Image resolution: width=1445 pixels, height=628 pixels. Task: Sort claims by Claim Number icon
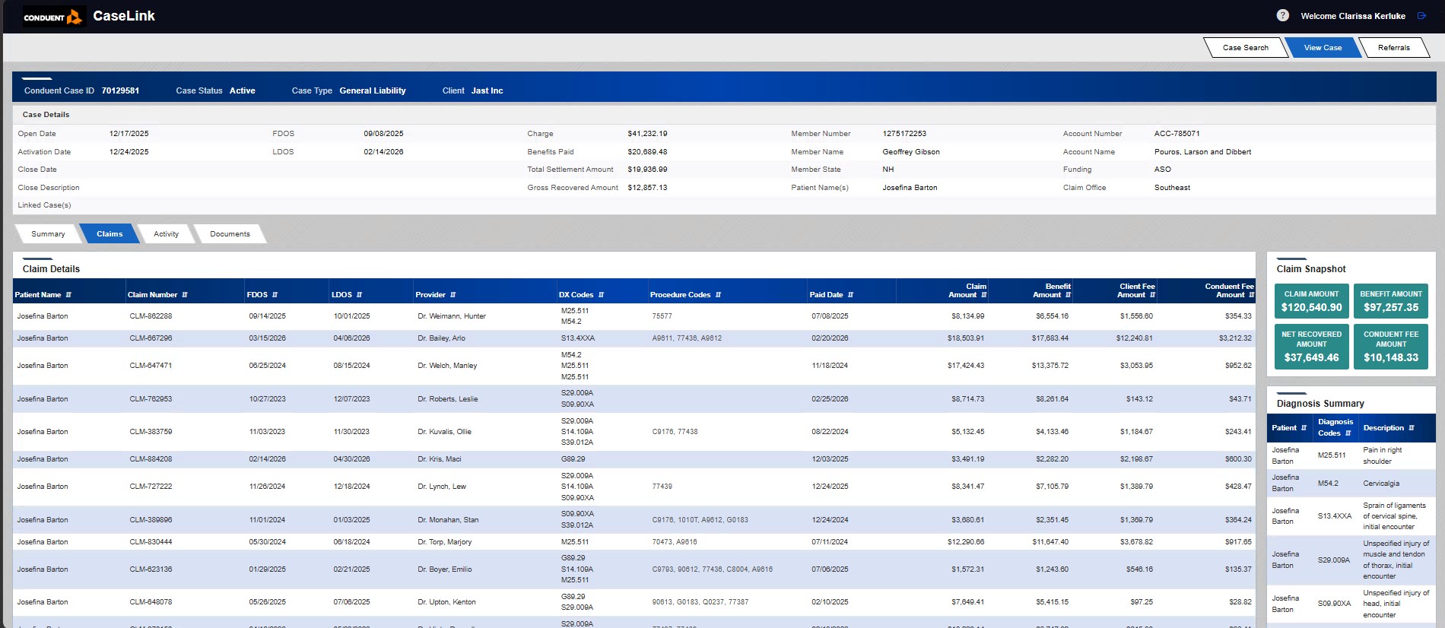coord(185,295)
